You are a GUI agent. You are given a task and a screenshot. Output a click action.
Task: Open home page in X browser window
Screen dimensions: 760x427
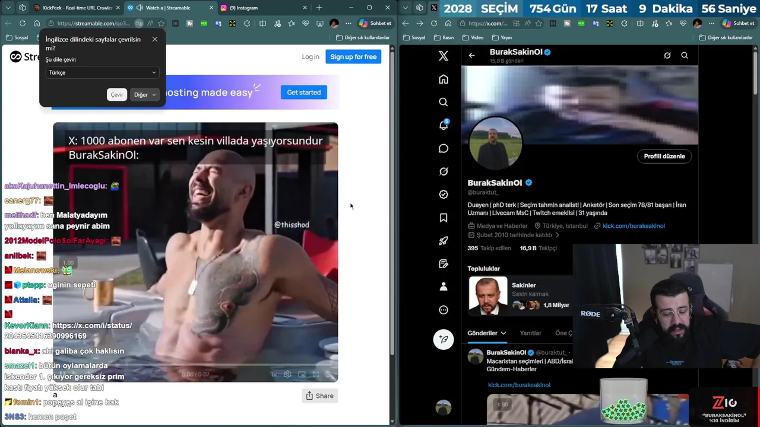[448, 23]
